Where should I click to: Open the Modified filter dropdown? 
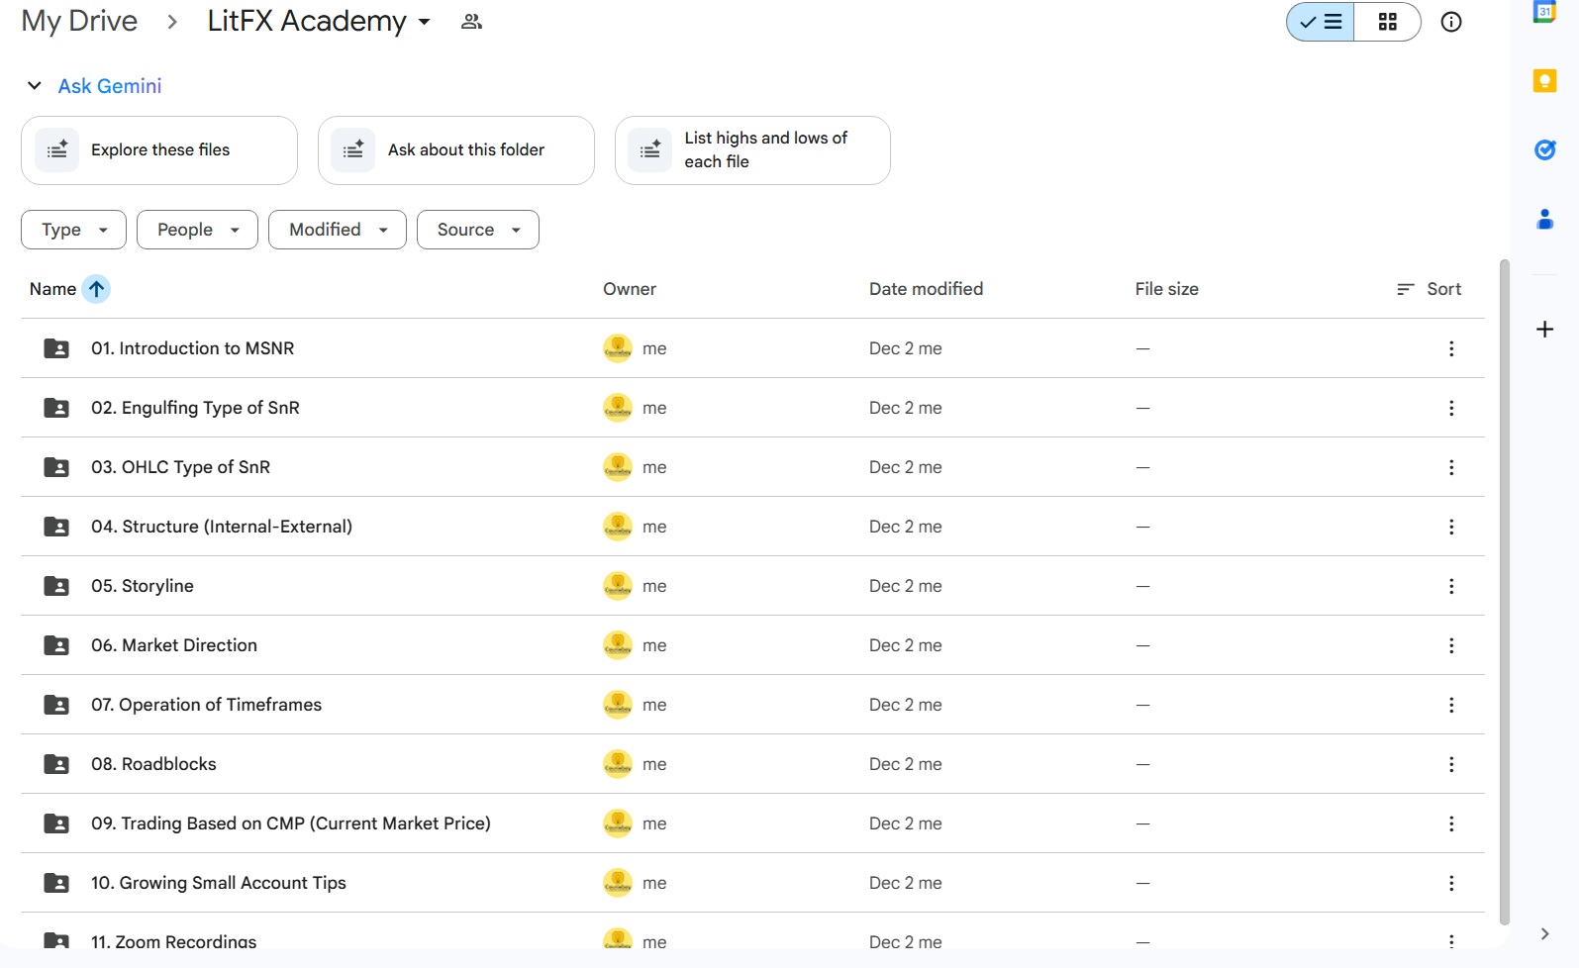click(x=337, y=230)
